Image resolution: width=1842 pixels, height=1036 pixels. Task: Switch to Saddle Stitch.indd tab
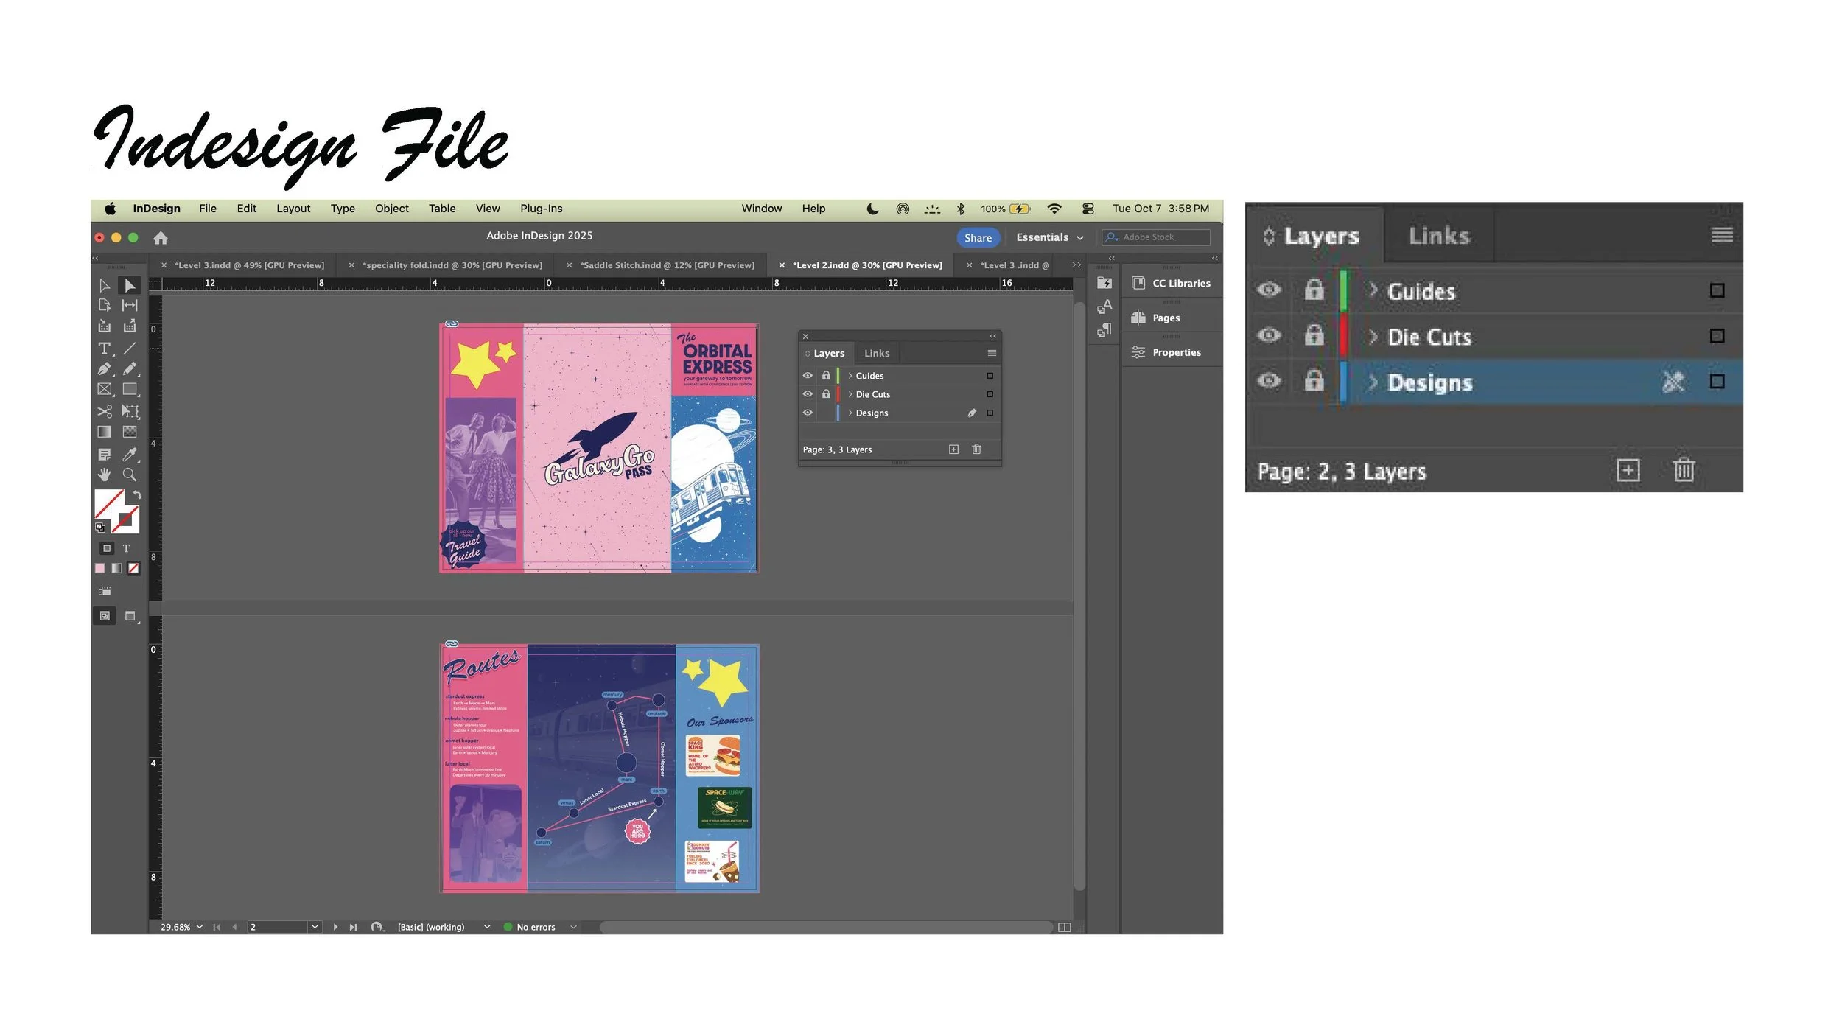pyautogui.click(x=666, y=265)
